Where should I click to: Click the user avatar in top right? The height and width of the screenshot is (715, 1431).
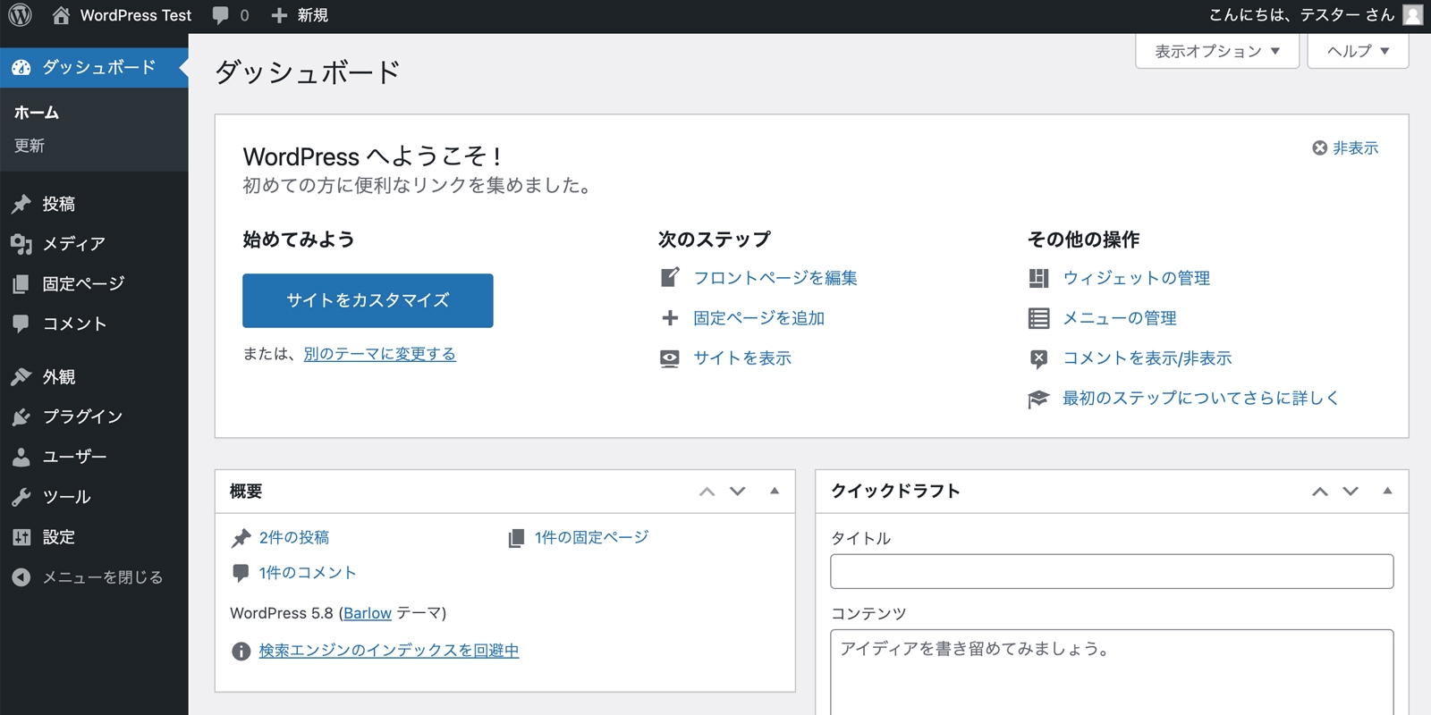click(1412, 15)
